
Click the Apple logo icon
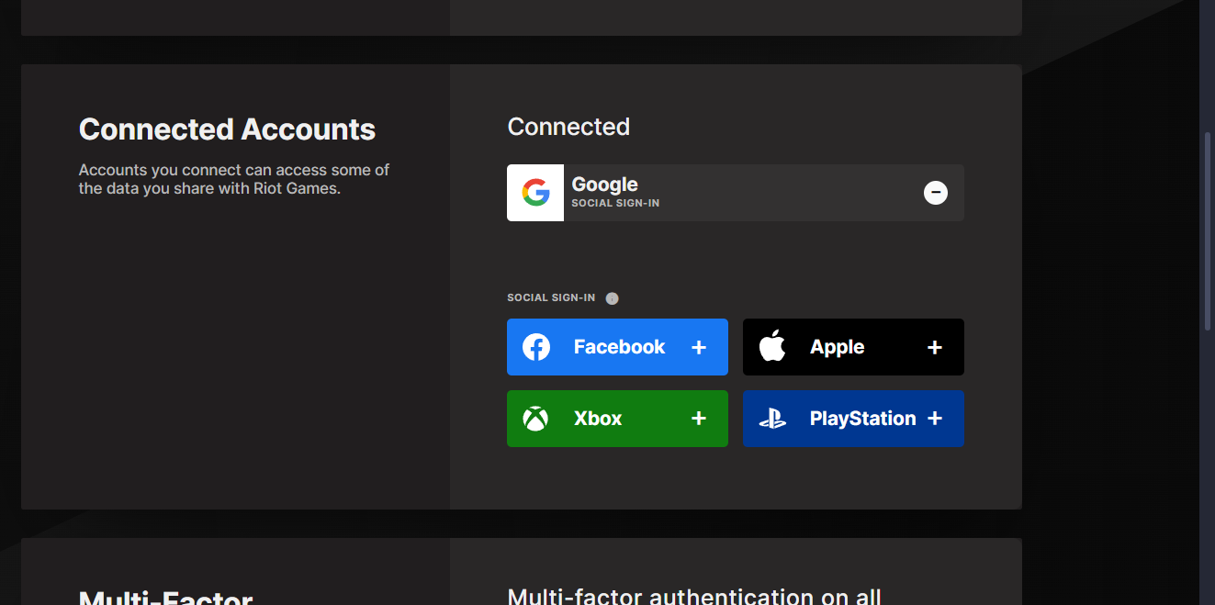point(772,347)
